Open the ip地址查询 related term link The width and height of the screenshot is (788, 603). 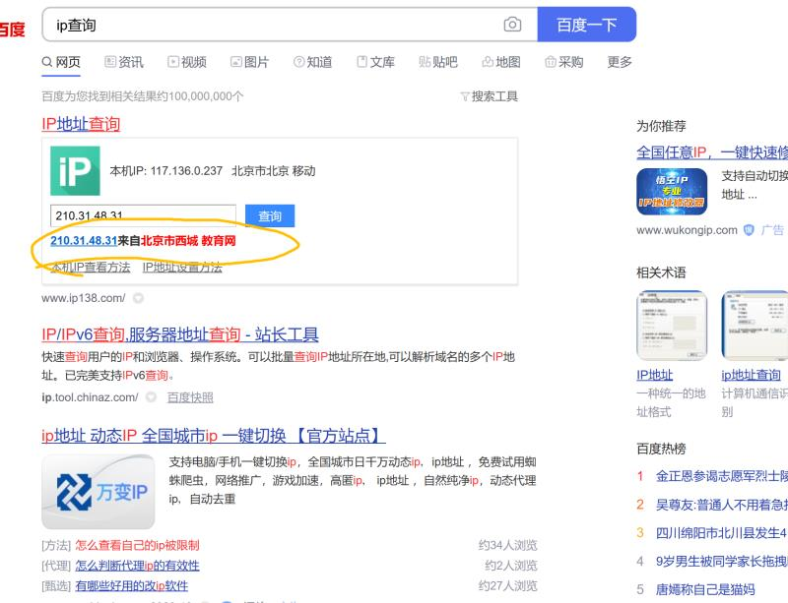pos(752,375)
